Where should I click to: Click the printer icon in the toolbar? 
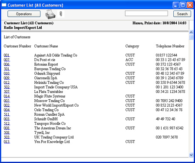coord(50,14)
